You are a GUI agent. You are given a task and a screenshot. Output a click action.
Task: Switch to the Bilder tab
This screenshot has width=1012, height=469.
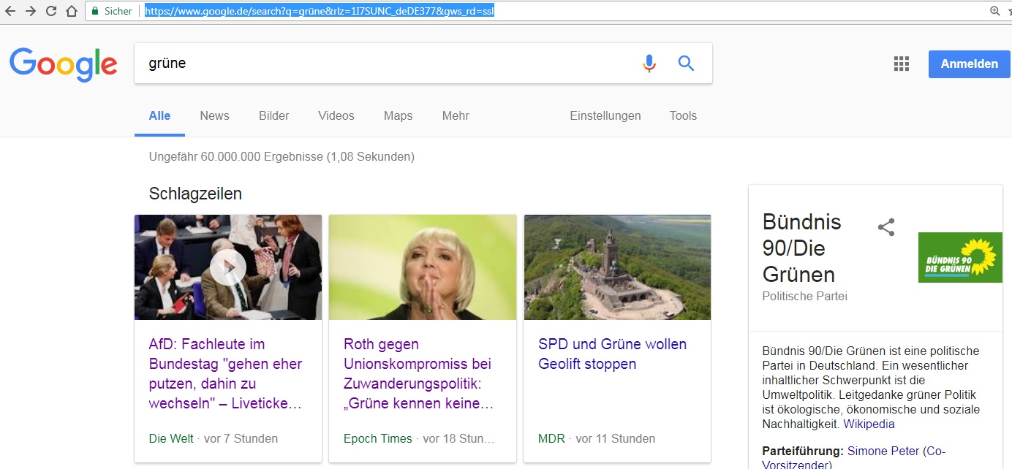274,115
